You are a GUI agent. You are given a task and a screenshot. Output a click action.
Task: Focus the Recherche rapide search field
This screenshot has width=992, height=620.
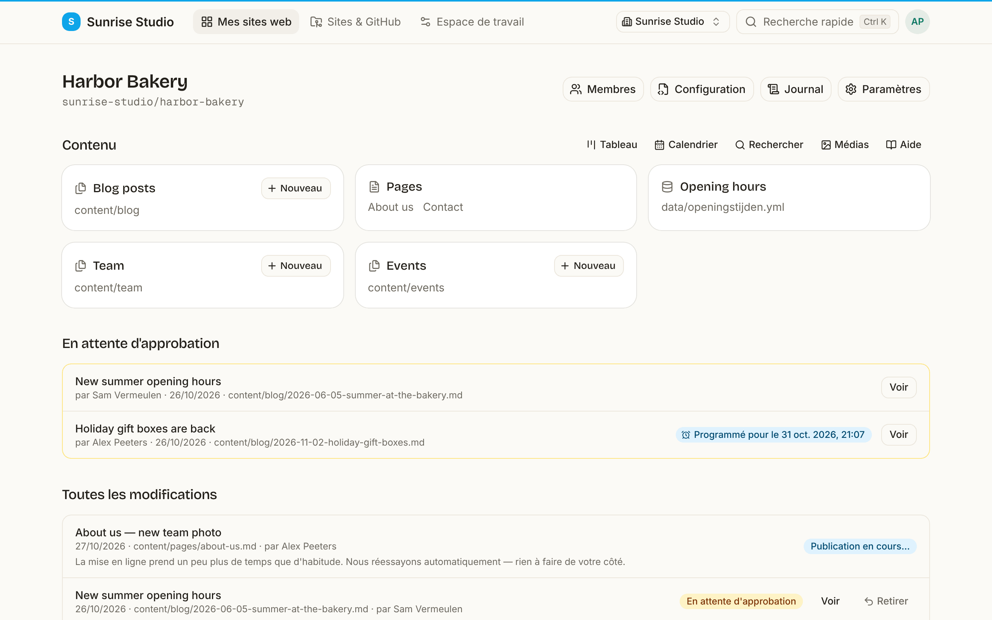(x=817, y=22)
